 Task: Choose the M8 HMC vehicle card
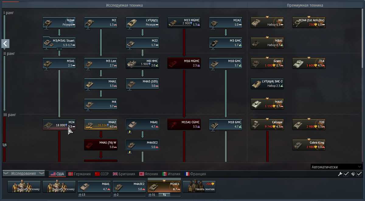point(142,63)
